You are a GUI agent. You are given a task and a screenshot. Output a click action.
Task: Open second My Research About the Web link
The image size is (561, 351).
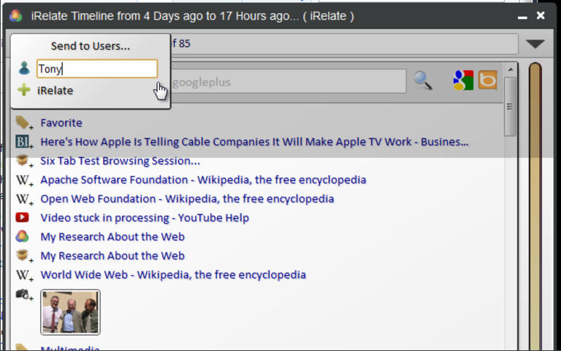[112, 256]
